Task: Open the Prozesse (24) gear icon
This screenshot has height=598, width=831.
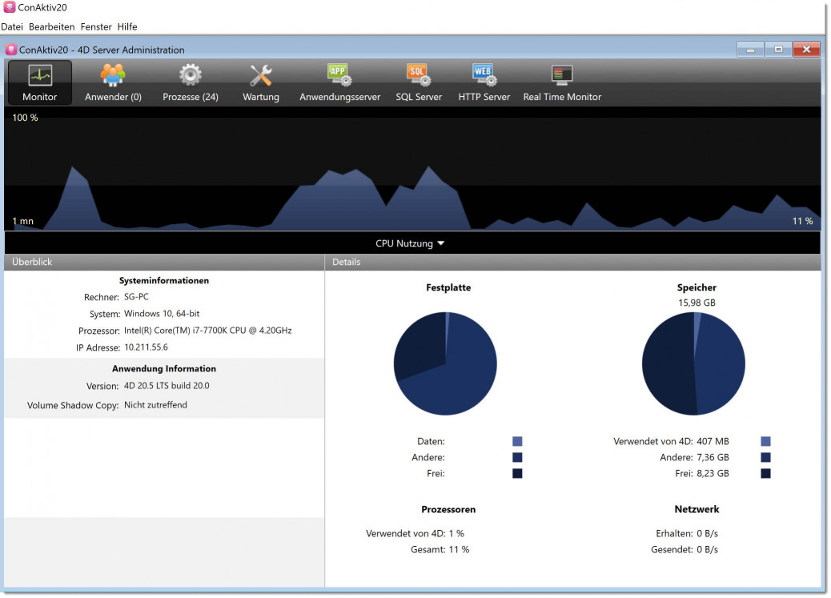Action: pyautogui.click(x=191, y=77)
